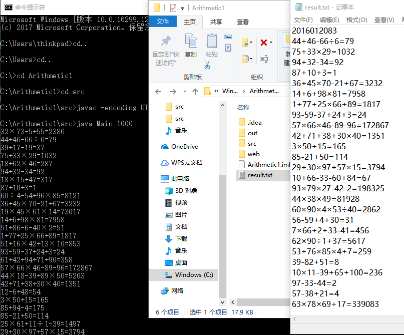Click the folder icon in Explorer title bar
The height and width of the screenshot is (335, 404).
(157, 8)
